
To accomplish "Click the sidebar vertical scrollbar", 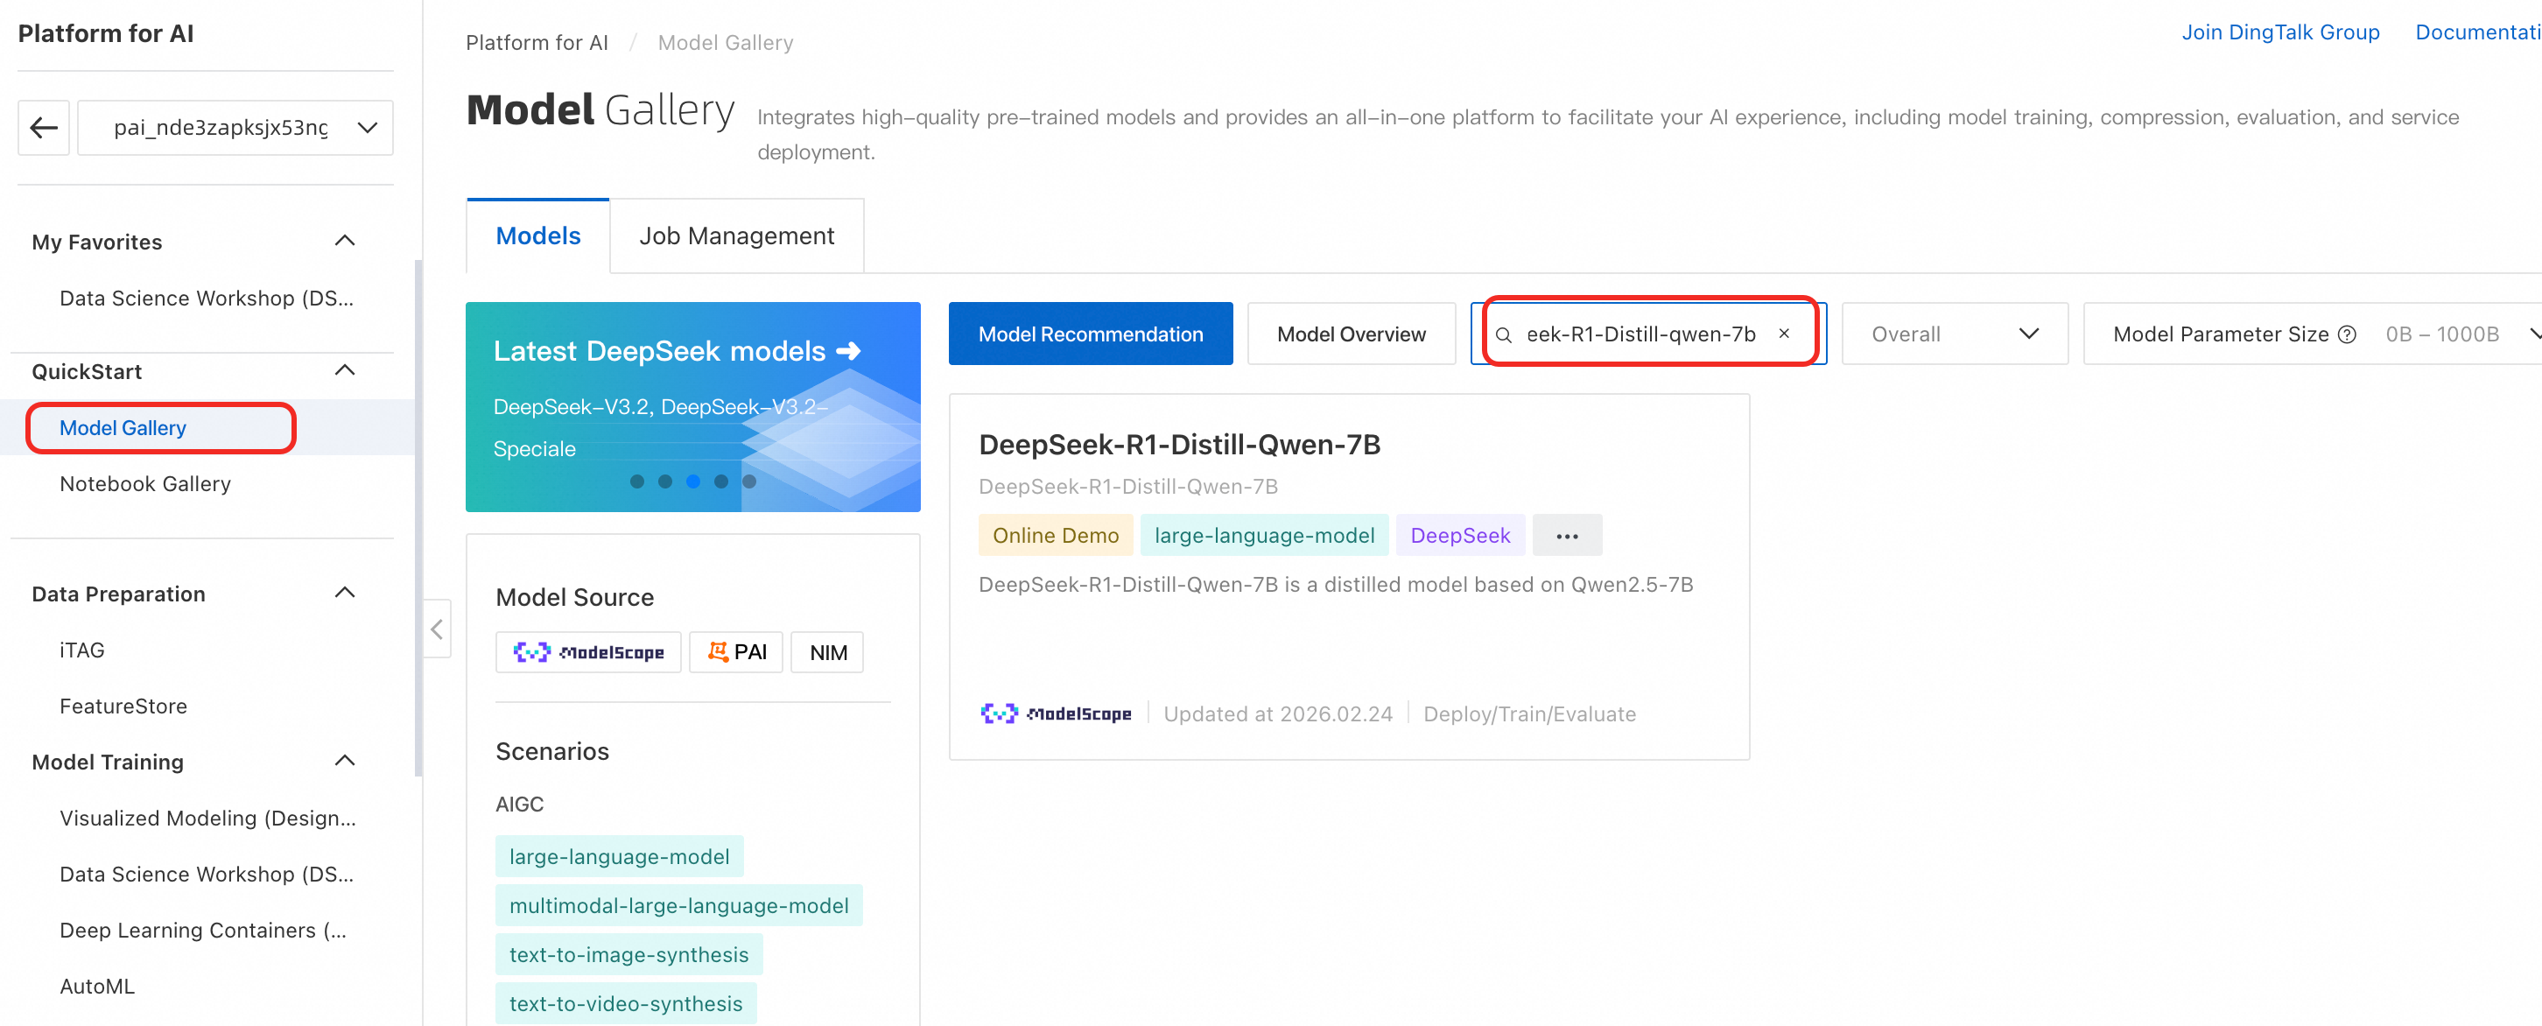I will [x=418, y=518].
